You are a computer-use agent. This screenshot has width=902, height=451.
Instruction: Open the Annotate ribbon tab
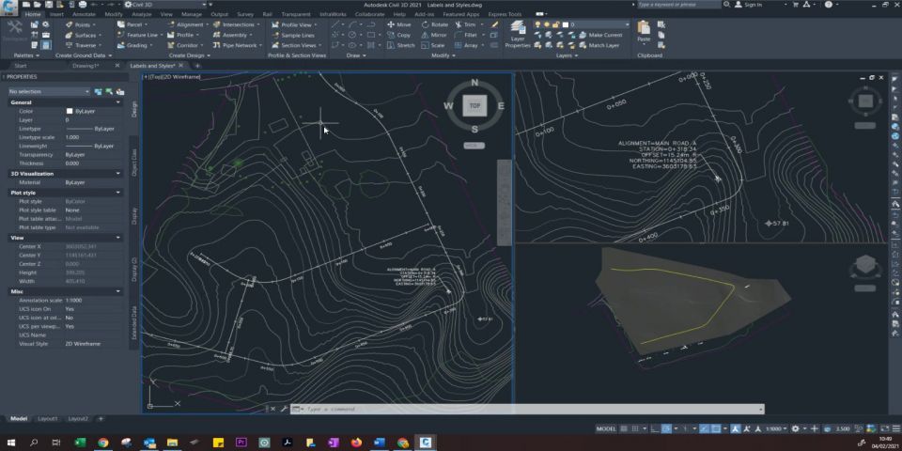(x=84, y=15)
